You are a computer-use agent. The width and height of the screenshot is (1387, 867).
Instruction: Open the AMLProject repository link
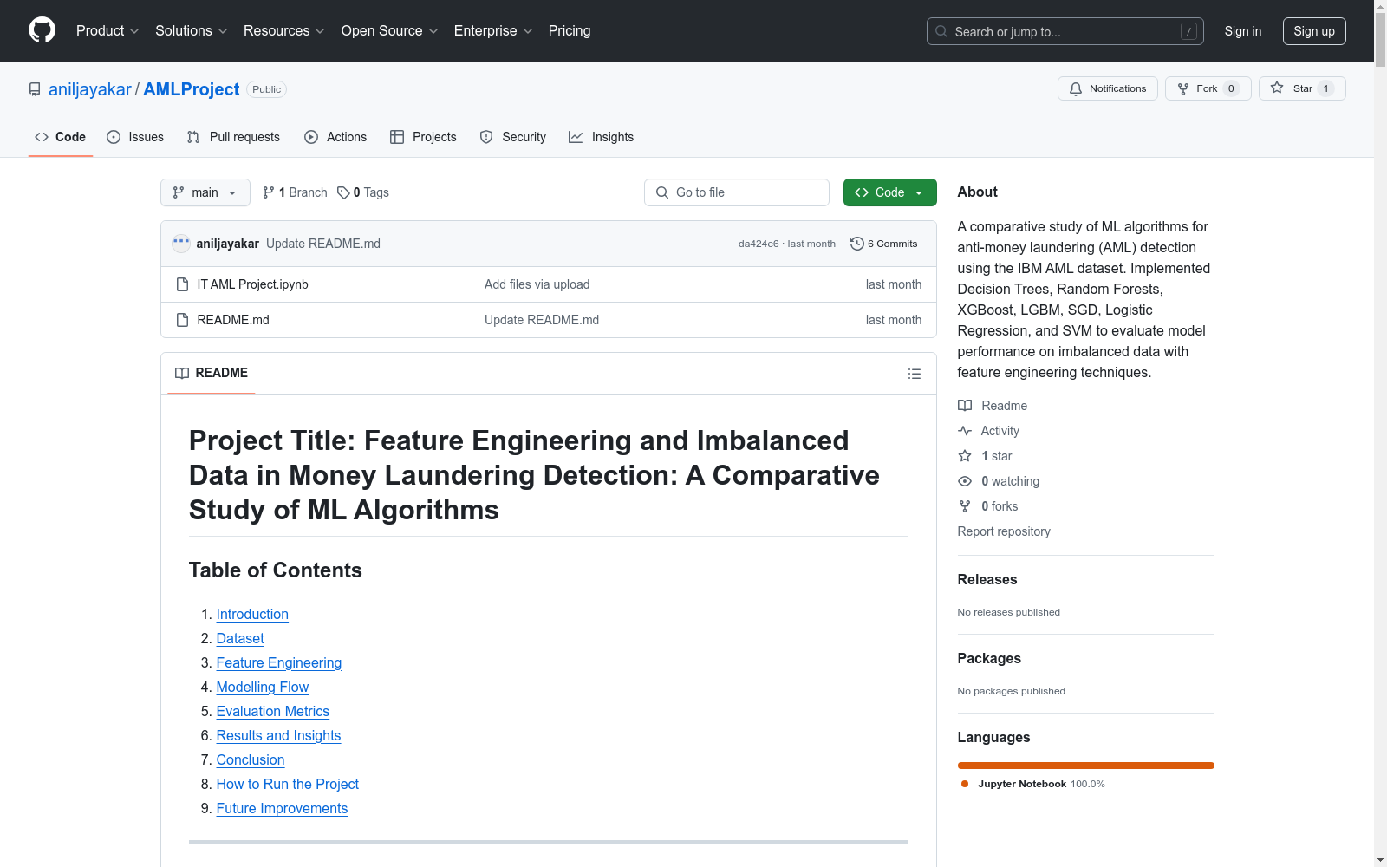[191, 89]
